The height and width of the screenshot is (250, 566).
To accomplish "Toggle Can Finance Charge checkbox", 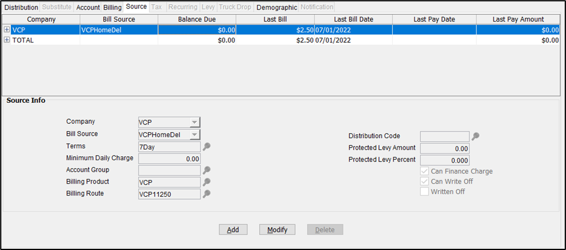I will pos(424,172).
